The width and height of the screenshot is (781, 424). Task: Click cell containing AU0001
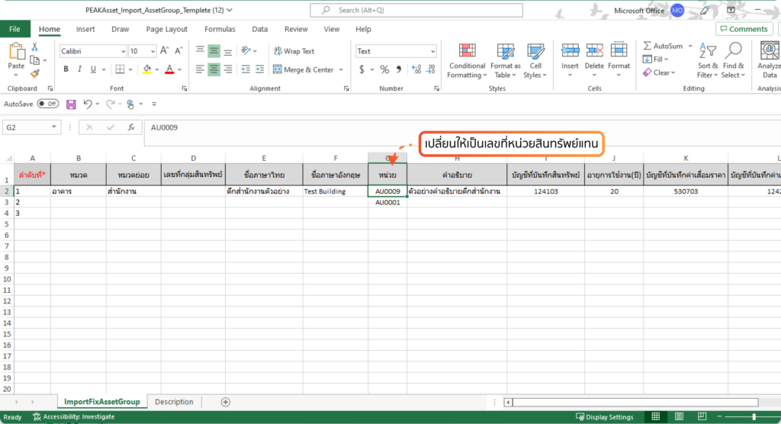(x=387, y=202)
